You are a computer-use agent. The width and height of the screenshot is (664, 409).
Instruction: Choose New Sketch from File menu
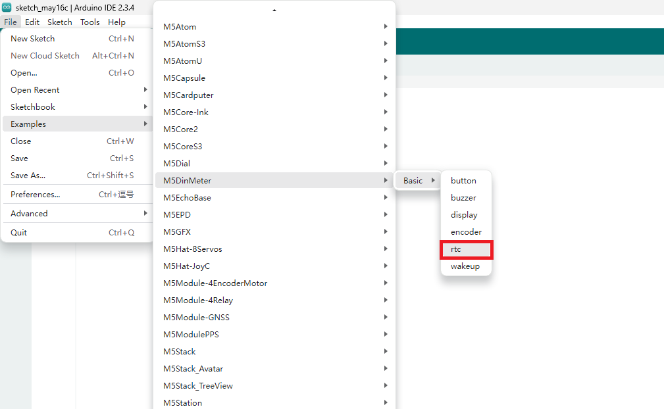click(x=78, y=39)
